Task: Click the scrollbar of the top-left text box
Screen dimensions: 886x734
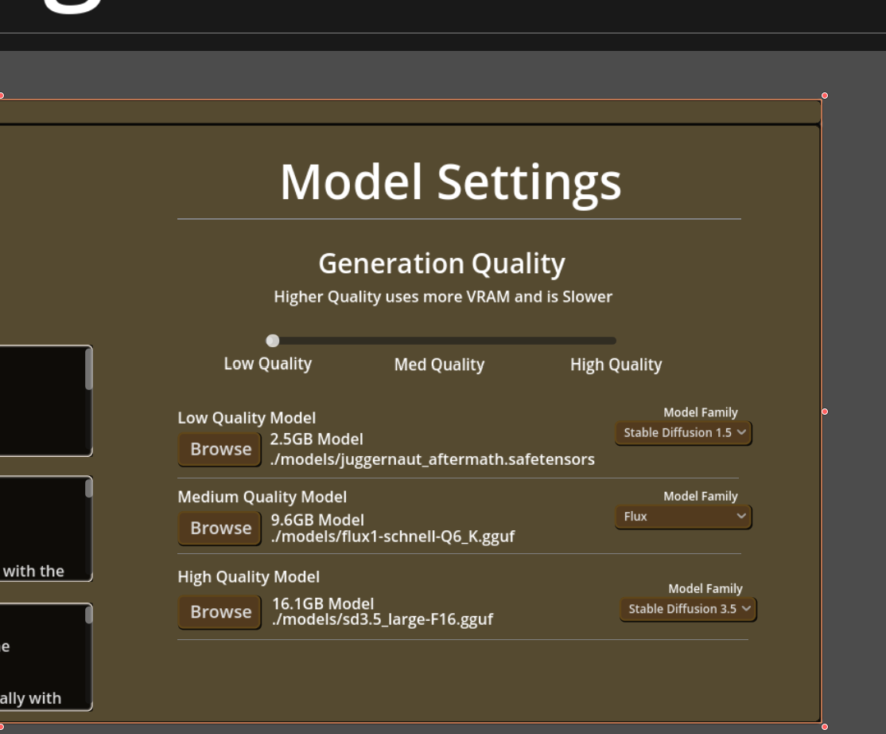Action: click(89, 370)
